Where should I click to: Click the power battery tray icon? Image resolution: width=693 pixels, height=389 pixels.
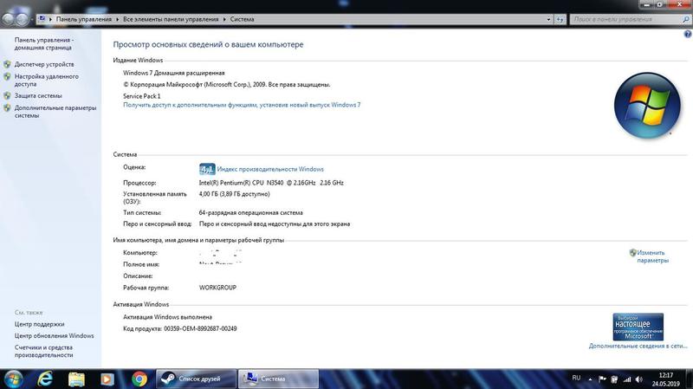[x=614, y=379]
